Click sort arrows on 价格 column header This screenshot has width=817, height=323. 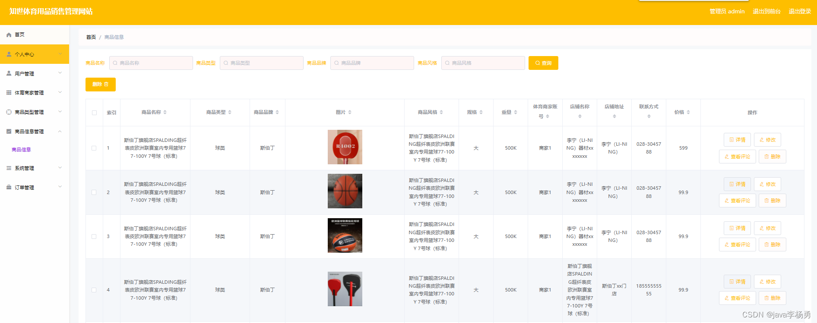(688, 113)
